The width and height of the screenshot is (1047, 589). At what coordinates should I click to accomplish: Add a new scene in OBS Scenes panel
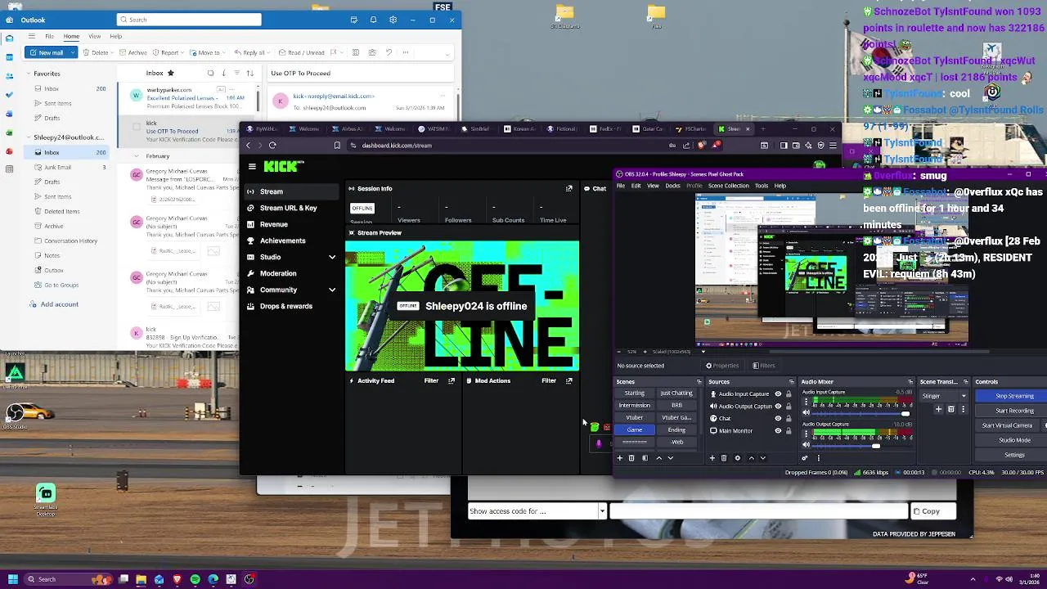point(619,458)
